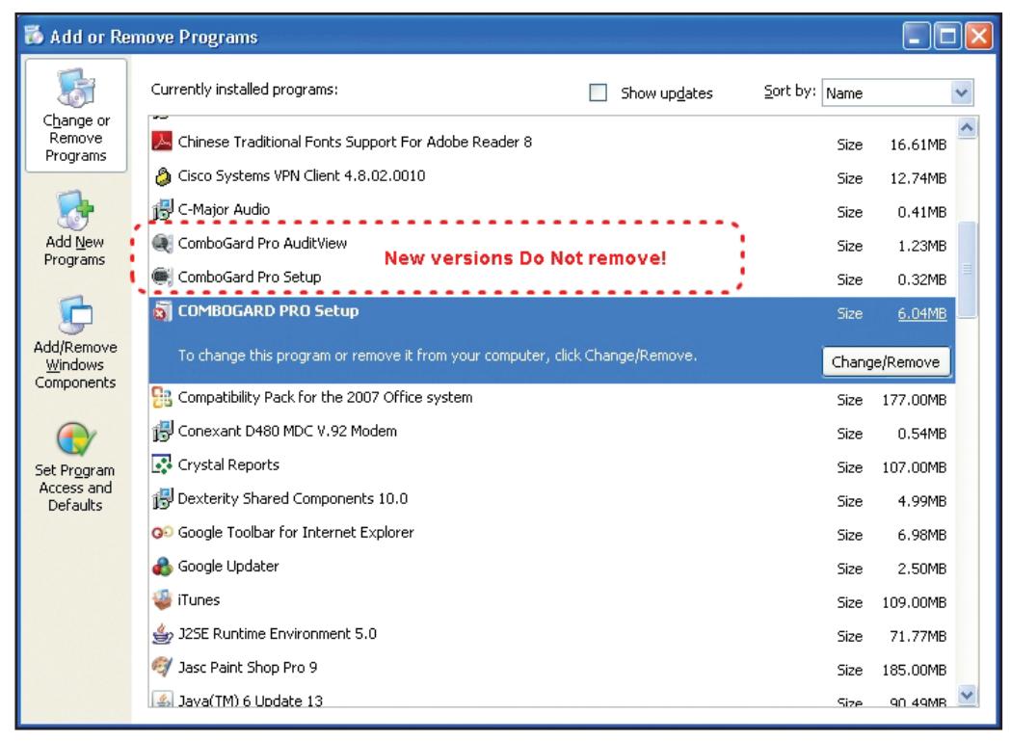Image resolution: width=1011 pixels, height=741 pixels.
Task: Open Set Program Access and Defaults
Action: 75,467
